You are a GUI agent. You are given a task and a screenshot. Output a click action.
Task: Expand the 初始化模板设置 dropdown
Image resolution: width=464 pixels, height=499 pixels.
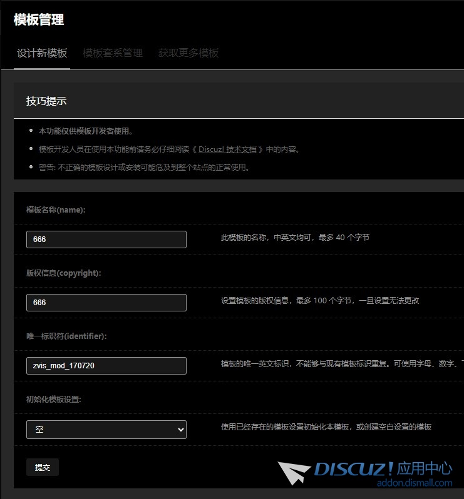pyautogui.click(x=106, y=430)
